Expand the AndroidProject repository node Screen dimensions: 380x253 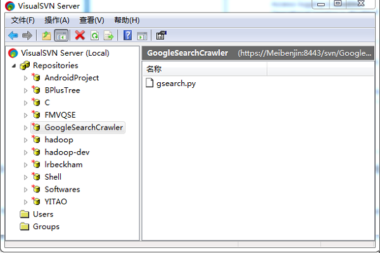tap(26, 78)
